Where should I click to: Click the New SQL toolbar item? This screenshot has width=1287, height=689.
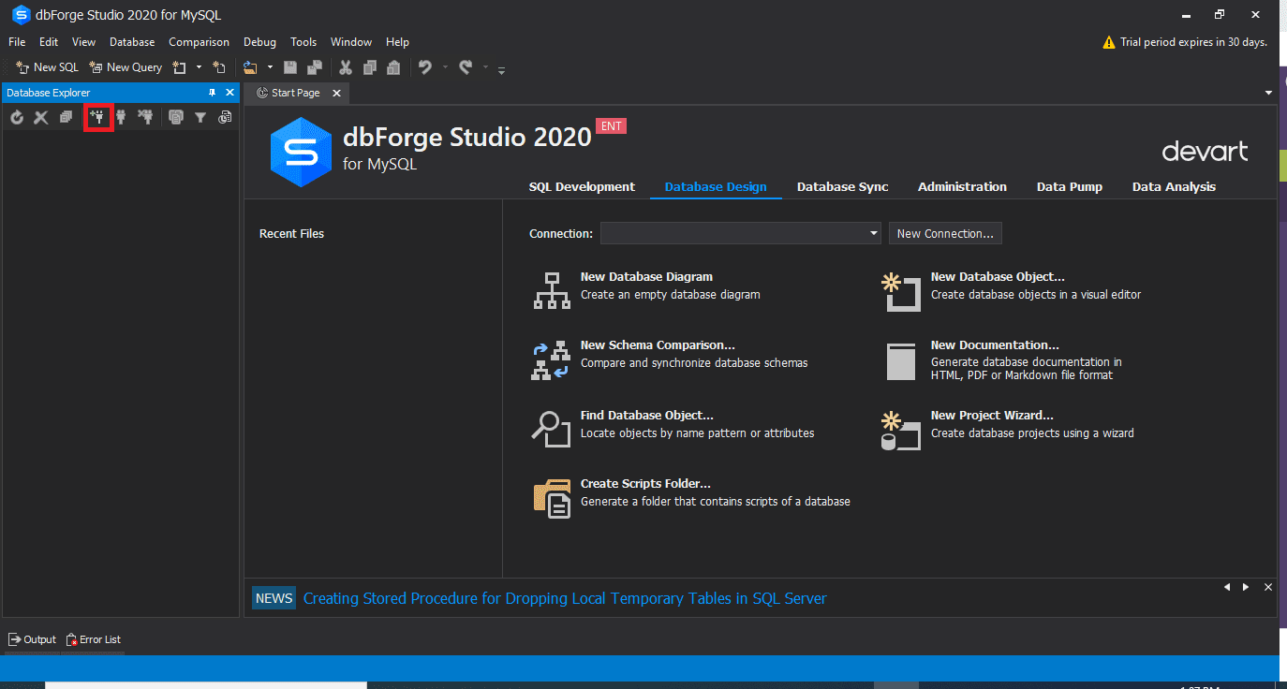pos(46,66)
